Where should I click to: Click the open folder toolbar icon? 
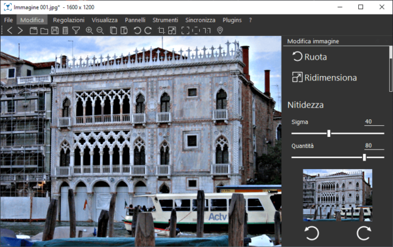tap(44, 31)
